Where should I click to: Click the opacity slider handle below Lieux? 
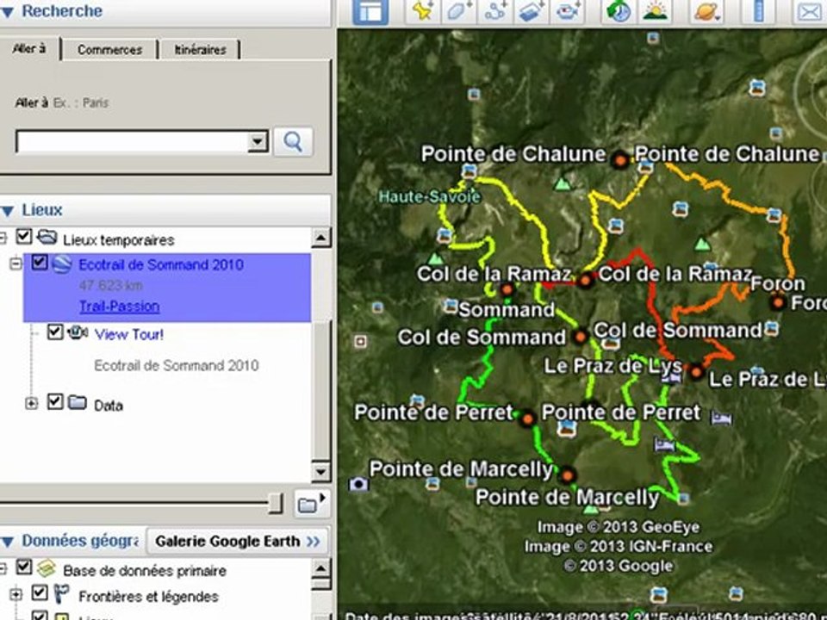pos(276,504)
